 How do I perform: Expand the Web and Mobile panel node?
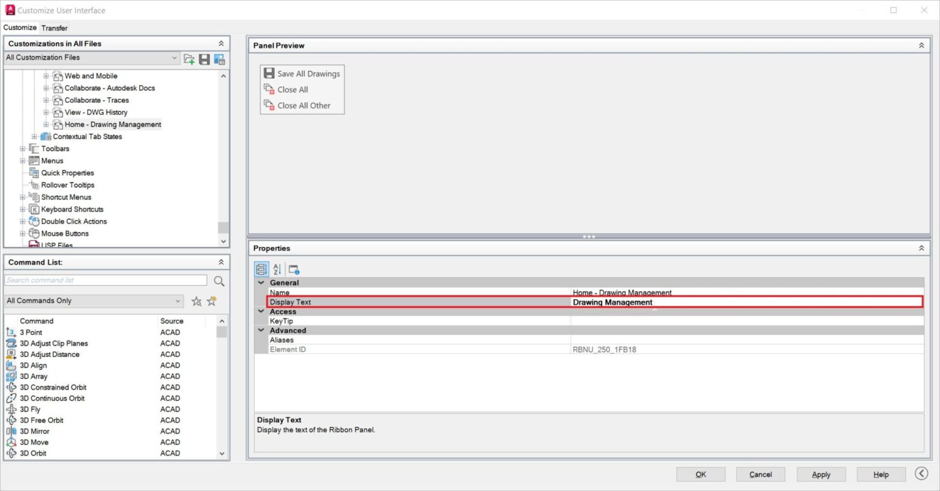pos(46,76)
